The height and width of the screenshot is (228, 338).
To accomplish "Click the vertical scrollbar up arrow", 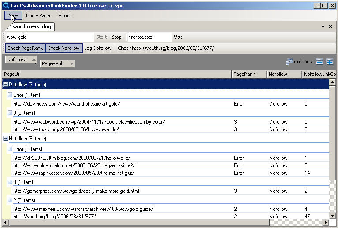I will click(332, 82).
